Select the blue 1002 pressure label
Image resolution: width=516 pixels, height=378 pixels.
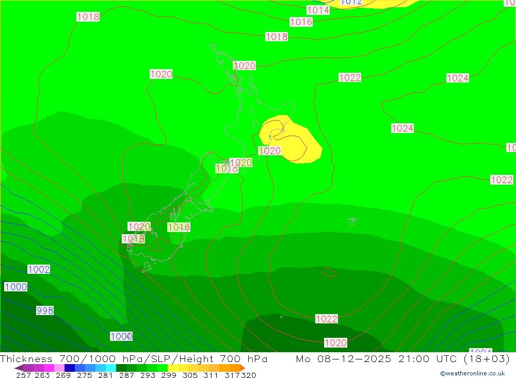39,269
